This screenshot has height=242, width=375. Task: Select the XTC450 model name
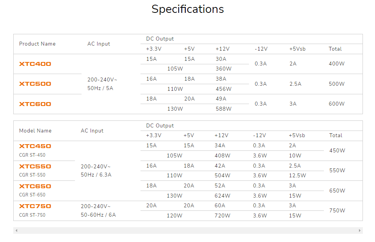pos(35,146)
